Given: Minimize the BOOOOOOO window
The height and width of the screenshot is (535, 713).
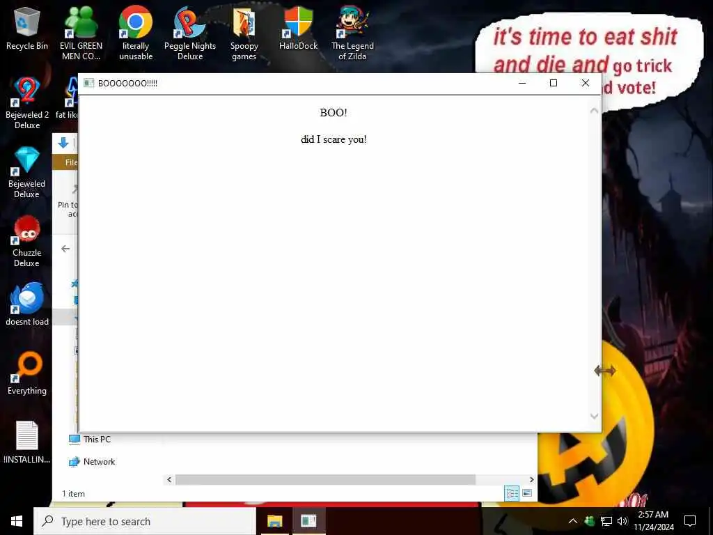Looking at the screenshot, I should [x=522, y=83].
